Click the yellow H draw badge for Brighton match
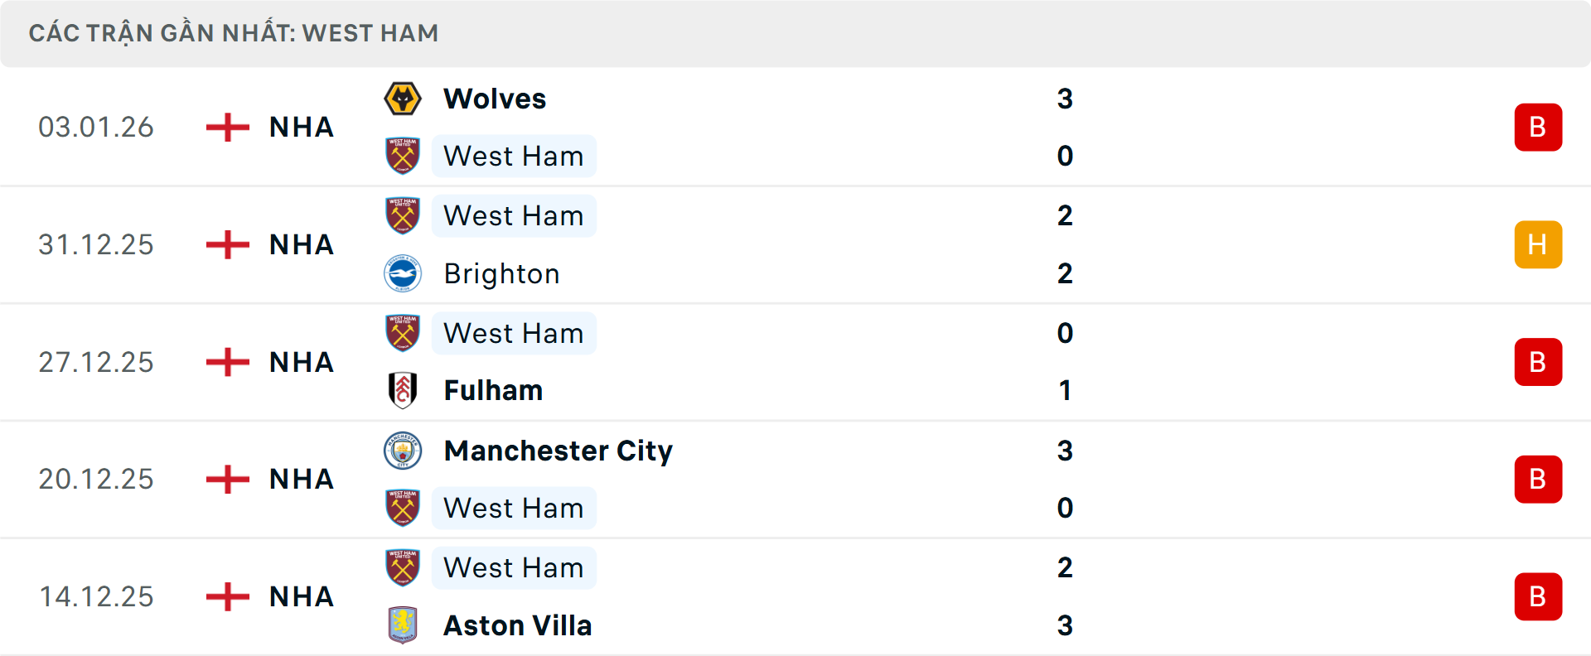This screenshot has width=1591, height=656. pyautogui.click(x=1538, y=244)
